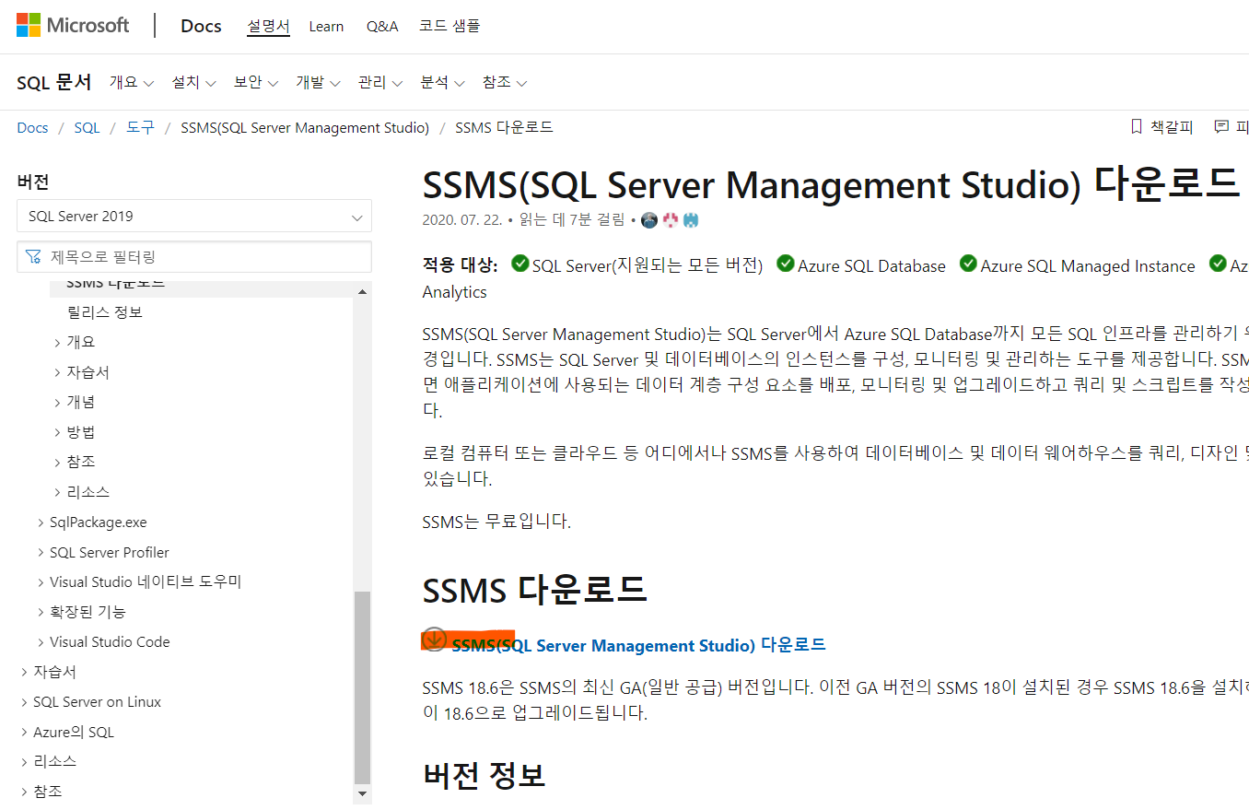Click the 제목으로 필터링 input field

pos(194,256)
